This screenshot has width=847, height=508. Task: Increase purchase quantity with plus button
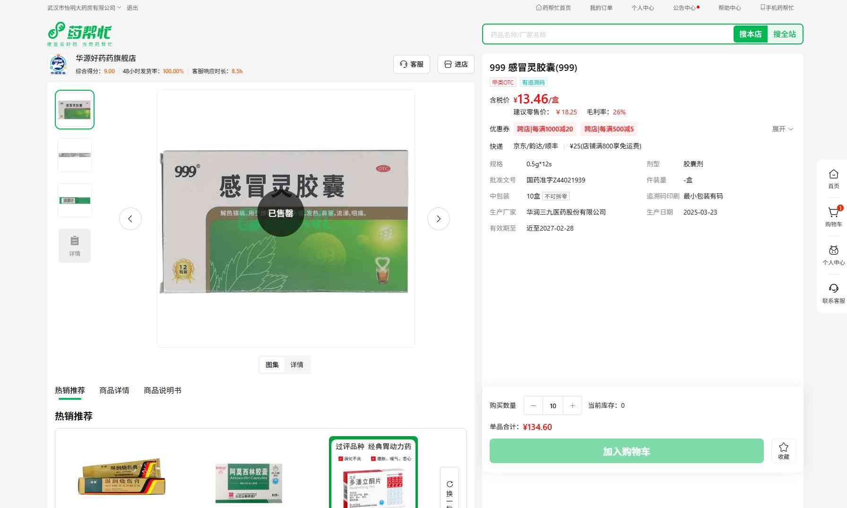click(x=572, y=405)
